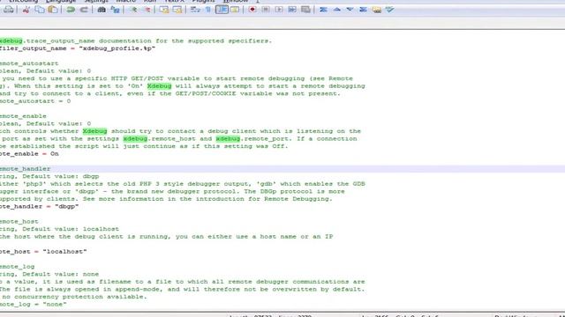565x317 pixels.
Task: Click the synchronize horizontal scrolling icon
Action: (177, 10)
